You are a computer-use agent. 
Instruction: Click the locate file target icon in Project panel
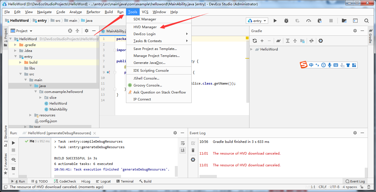(x=70, y=31)
